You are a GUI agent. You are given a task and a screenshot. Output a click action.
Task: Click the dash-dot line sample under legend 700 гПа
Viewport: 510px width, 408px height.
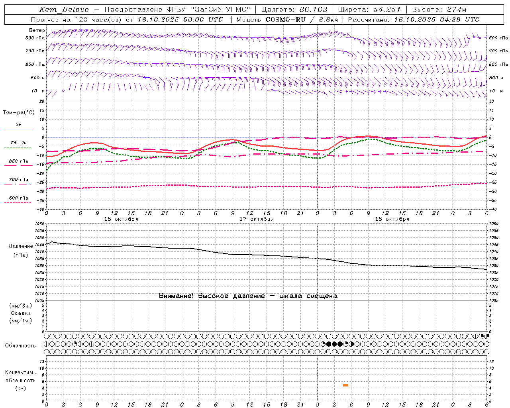pos(18,184)
